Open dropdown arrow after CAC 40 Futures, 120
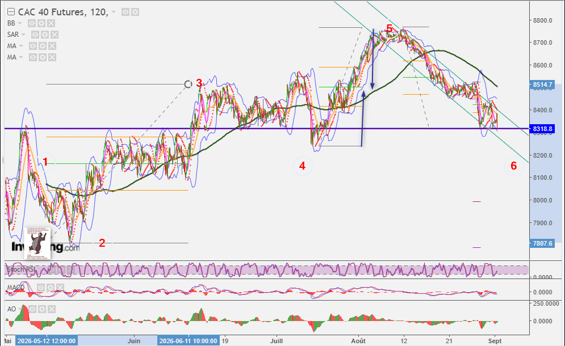The image size is (565, 346). point(114,12)
